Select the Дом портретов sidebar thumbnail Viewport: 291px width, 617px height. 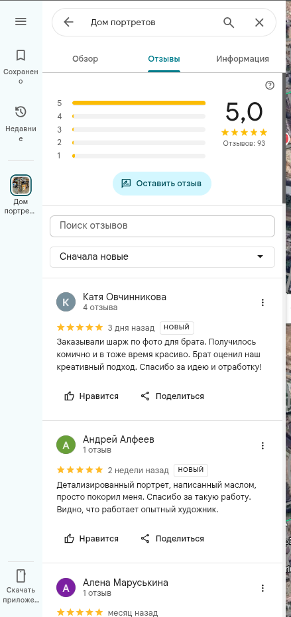[x=21, y=185]
